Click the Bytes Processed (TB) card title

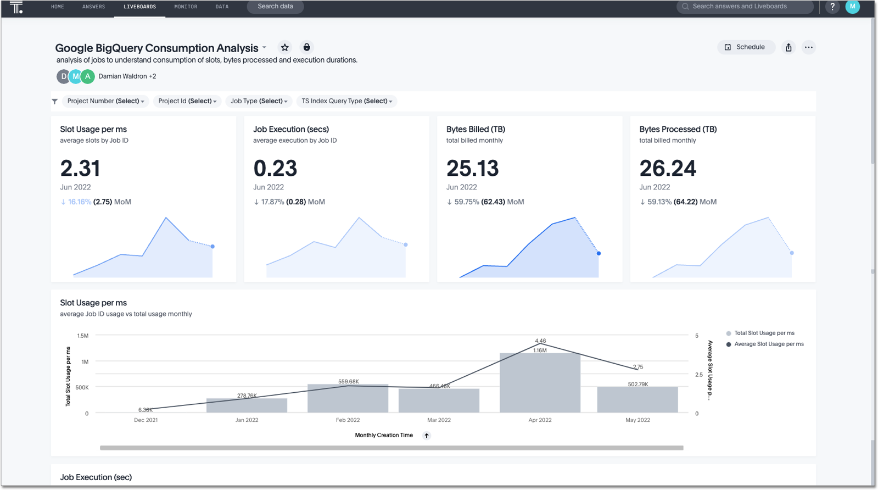[x=678, y=130]
